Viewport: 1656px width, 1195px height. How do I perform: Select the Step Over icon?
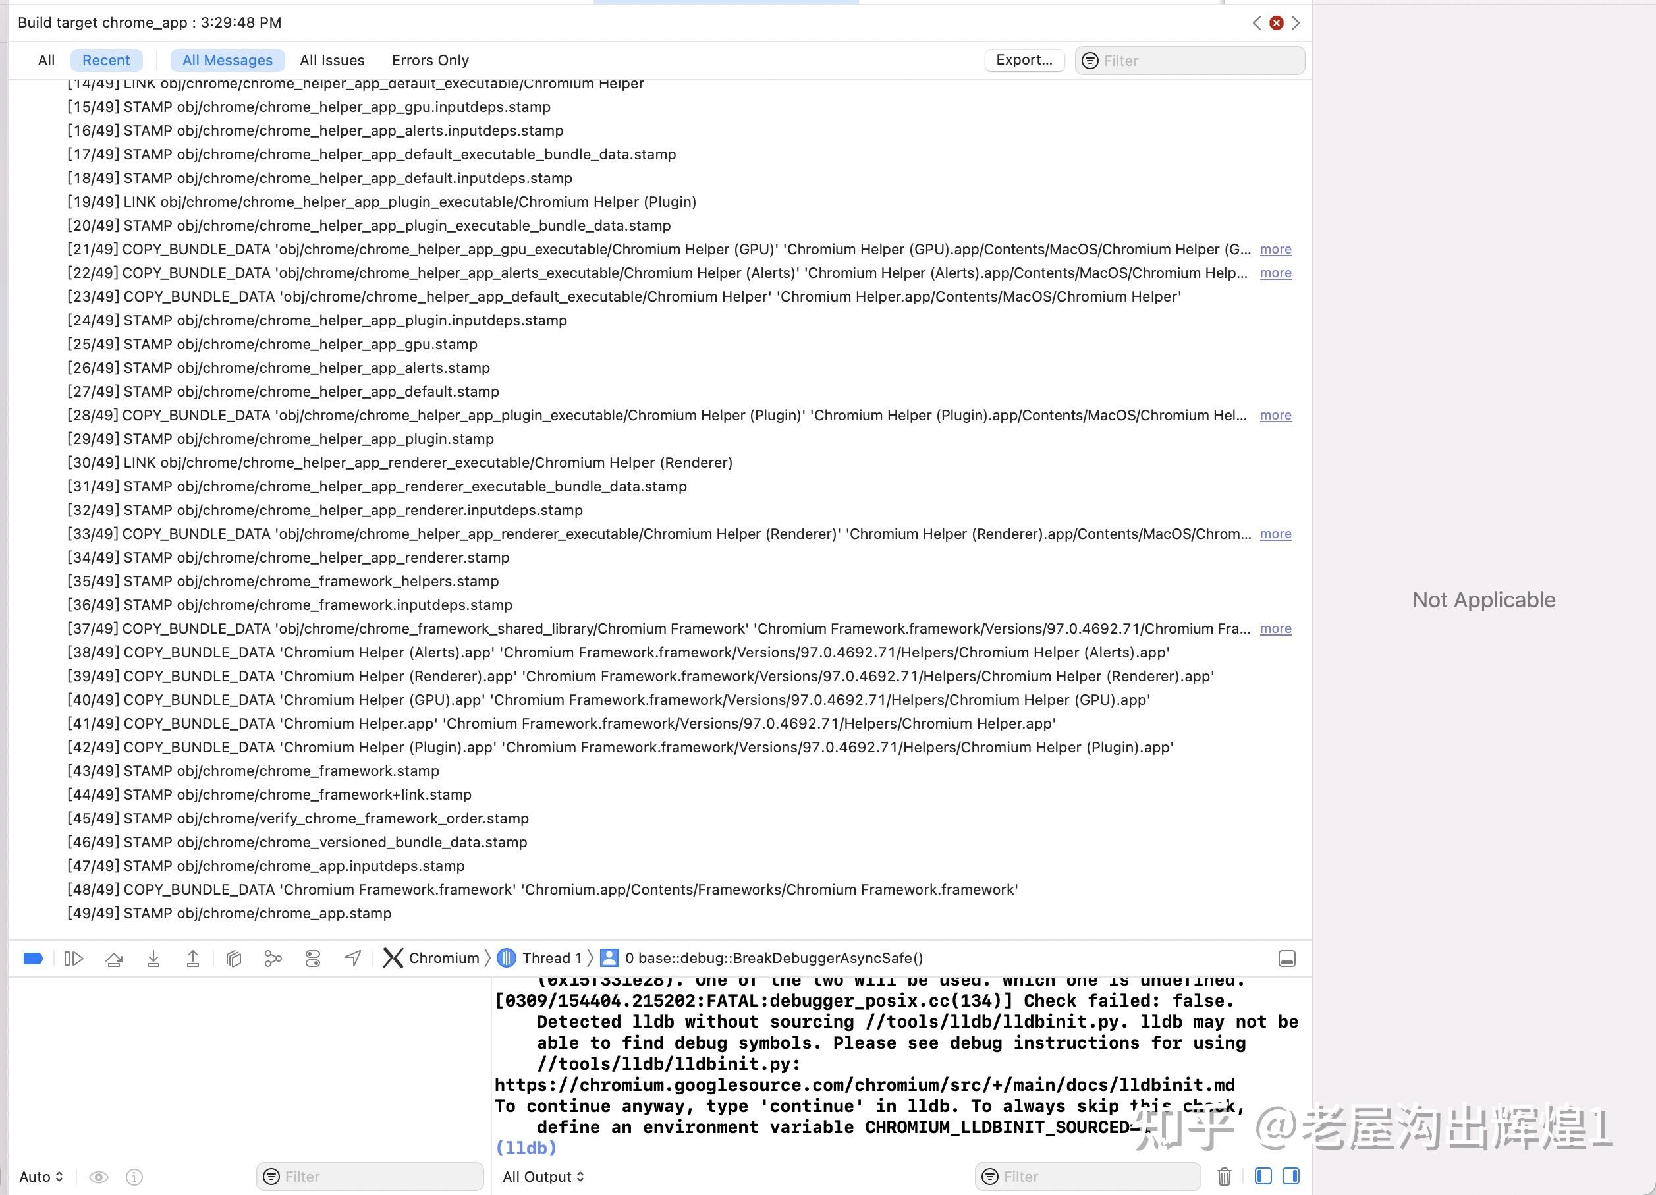[x=115, y=958]
